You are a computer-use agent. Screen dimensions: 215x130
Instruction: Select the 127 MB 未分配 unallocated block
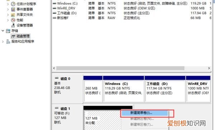coord(102,120)
